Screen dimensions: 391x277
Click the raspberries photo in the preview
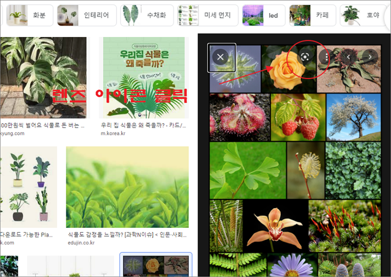coord(298,117)
